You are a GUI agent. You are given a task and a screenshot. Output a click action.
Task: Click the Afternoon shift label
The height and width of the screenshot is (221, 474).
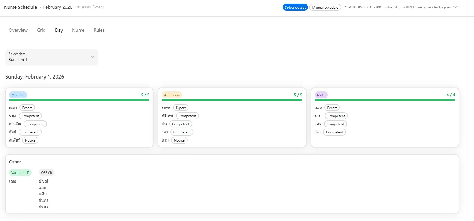(x=172, y=95)
